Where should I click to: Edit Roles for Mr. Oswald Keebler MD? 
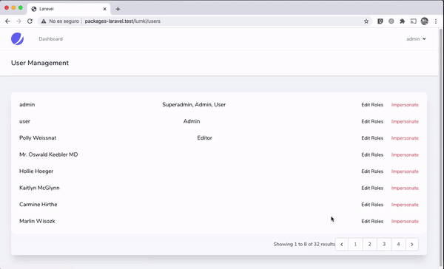(x=372, y=154)
